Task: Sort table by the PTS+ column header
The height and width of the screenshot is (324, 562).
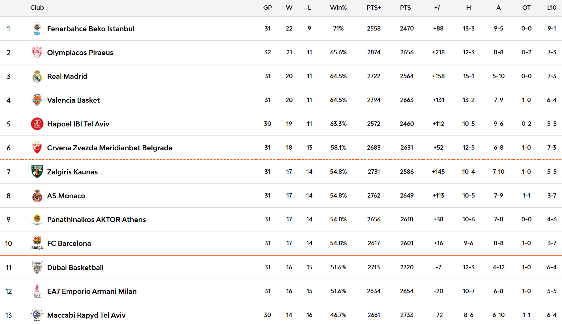Action: (x=374, y=8)
